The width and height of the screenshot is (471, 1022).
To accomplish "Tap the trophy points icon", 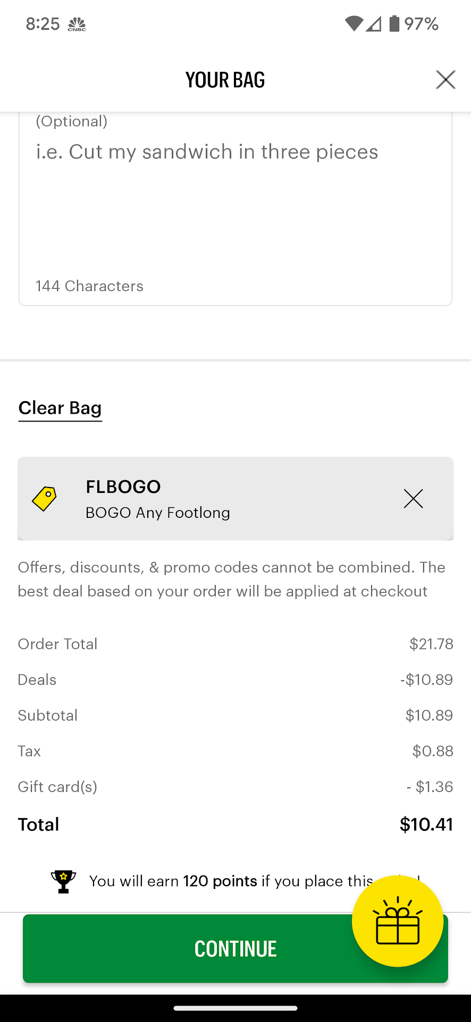I will (x=63, y=881).
